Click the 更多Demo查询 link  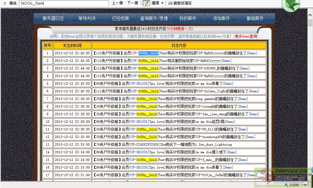tap(246, 36)
